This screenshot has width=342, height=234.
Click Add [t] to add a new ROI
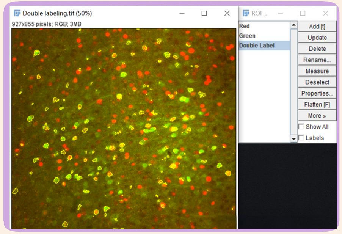pos(317,26)
